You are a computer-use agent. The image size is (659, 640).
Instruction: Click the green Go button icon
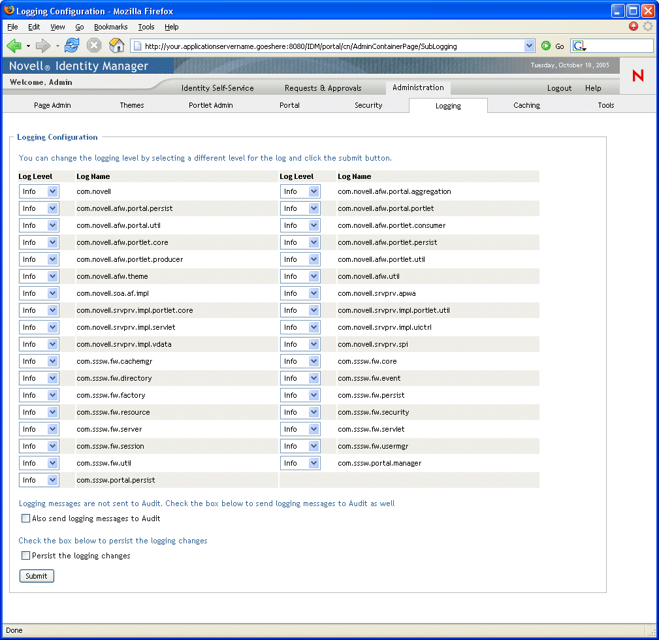point(546,46)
